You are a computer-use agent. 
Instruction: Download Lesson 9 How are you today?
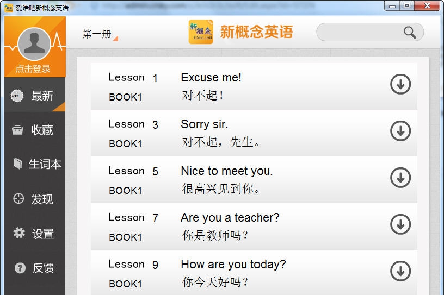pos(400,271)
